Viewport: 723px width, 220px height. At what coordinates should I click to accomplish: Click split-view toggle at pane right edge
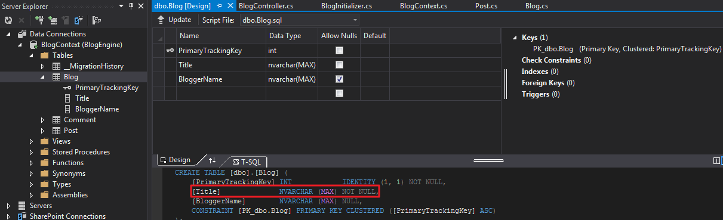pos(716,160)
